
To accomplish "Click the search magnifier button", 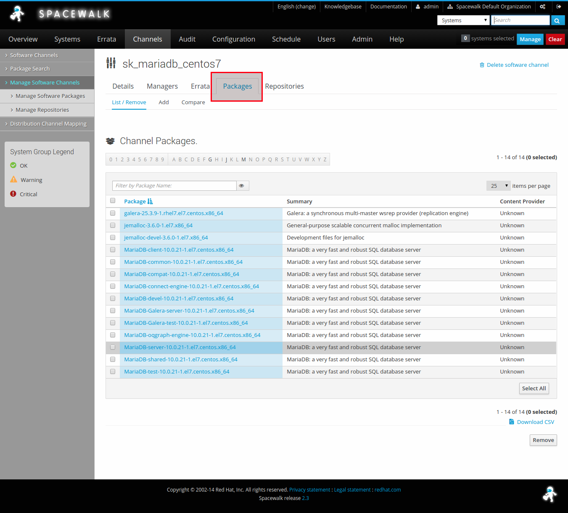I will click(557, 20).
